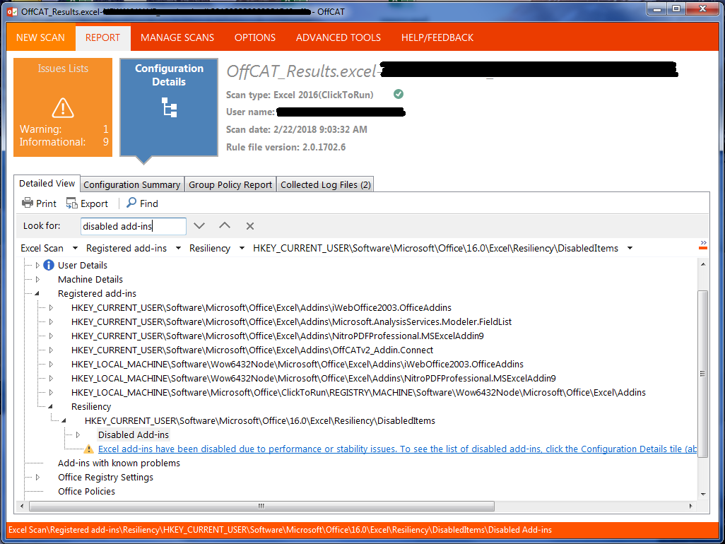This screenshot has height=544, width=725.
Task: Find previous match with up chevron
Action: 225,226
